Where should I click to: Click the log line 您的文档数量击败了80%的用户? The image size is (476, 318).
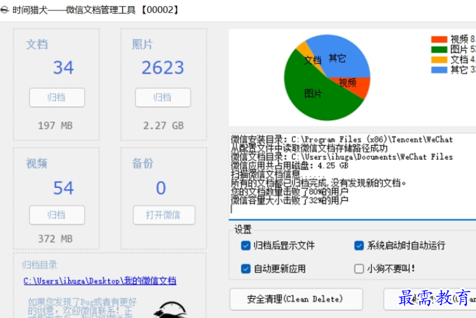click(x=289, y=191)
